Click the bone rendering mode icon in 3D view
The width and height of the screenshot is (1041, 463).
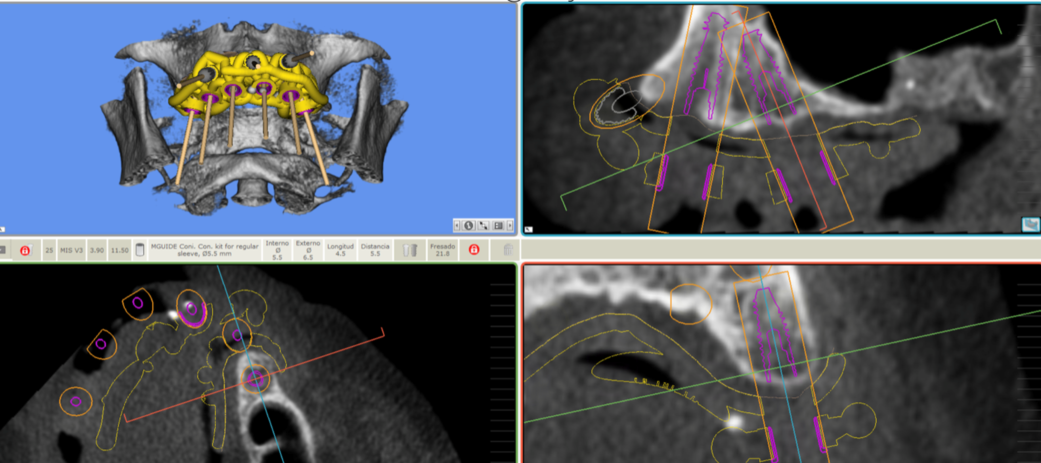coord(468,225)
